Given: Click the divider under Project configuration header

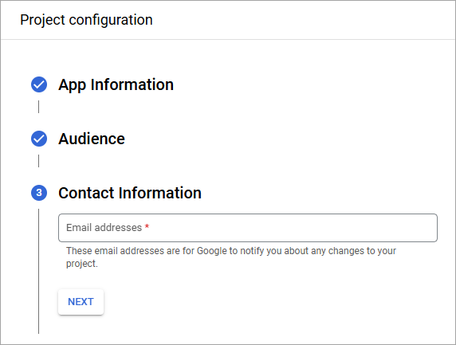Looking at the screenshot, I should coord(228,39).
